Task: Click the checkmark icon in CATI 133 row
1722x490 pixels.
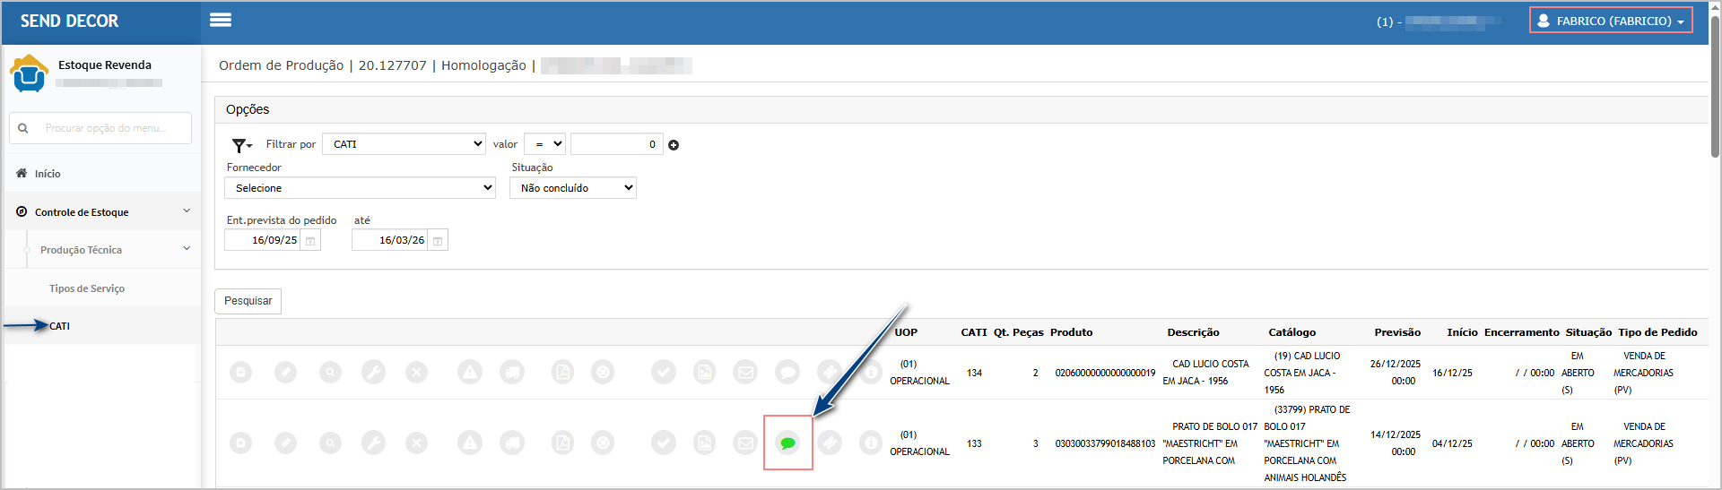Action: click(664, 443)
